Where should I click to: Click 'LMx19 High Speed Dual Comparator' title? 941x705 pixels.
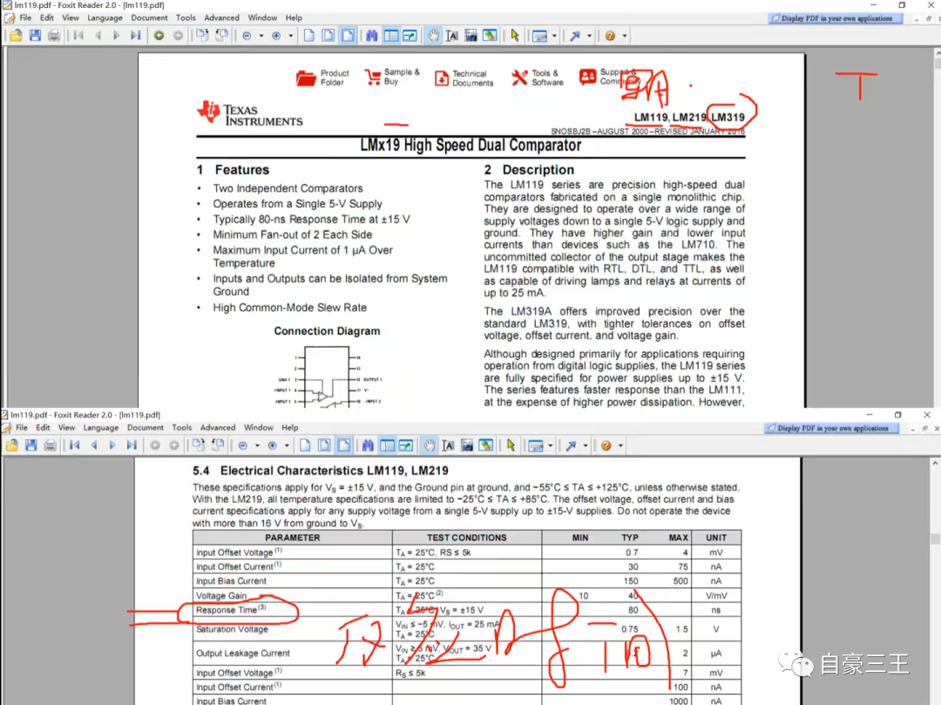470,146
